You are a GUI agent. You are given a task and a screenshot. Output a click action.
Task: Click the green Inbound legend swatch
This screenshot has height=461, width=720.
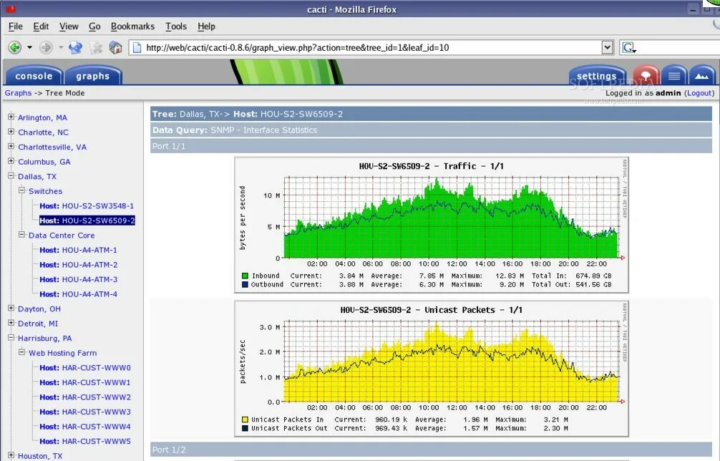coord(245,276)
